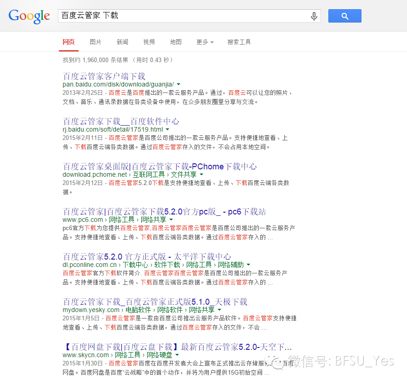Viewport: 407px width, 382px height.
Task: Click the date 2013年2月25日 in first snippet
Action: tap(83, 93)
